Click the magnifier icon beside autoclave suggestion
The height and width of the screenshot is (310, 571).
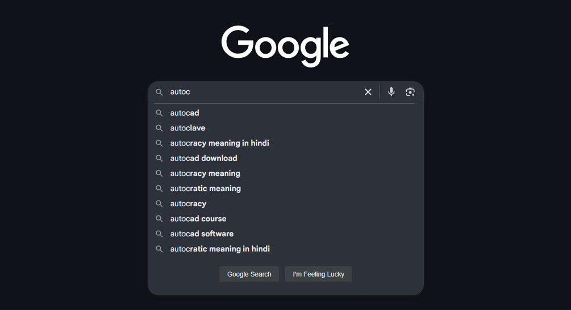click(x=159, y=128)
